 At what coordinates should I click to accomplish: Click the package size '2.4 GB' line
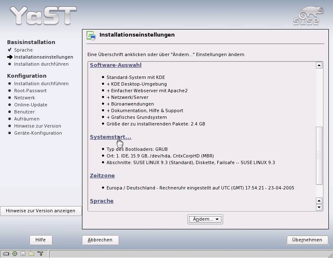point(156,124)
